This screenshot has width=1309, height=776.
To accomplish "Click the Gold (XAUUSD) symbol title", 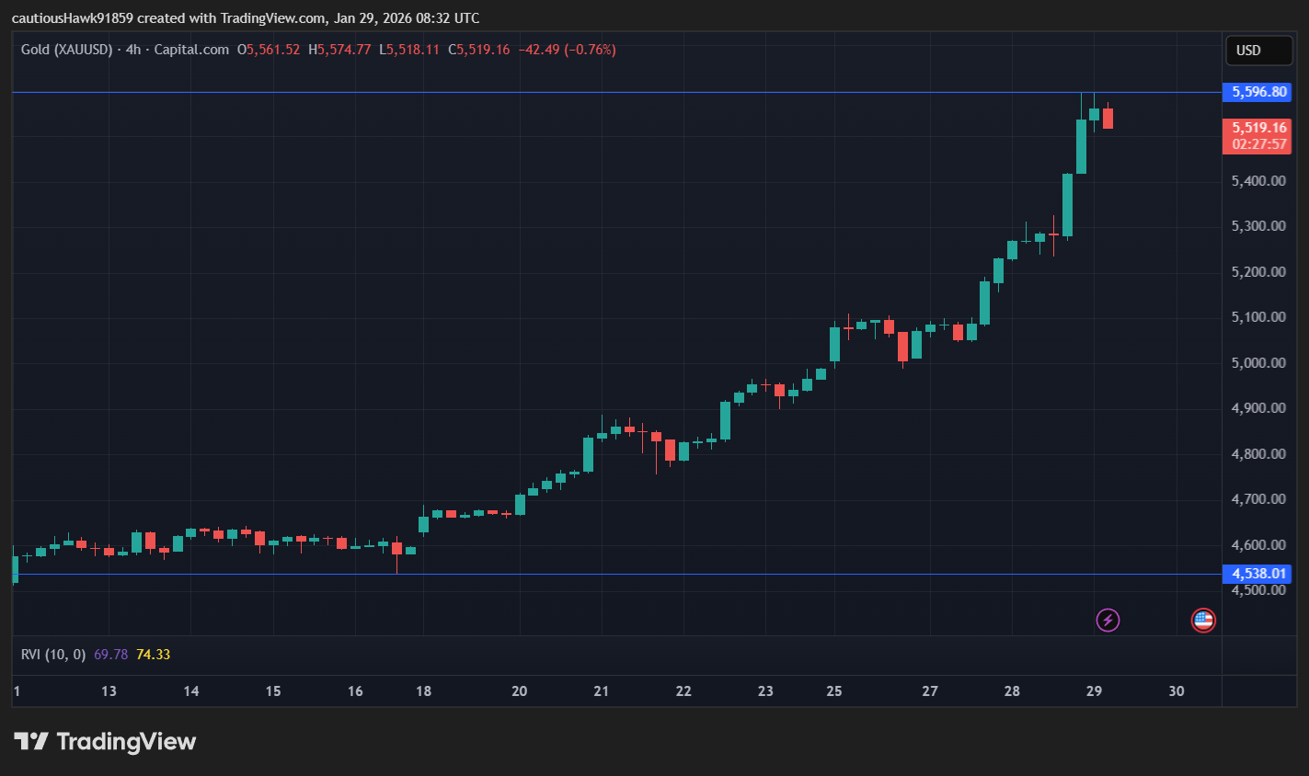I will coord(66,50).
